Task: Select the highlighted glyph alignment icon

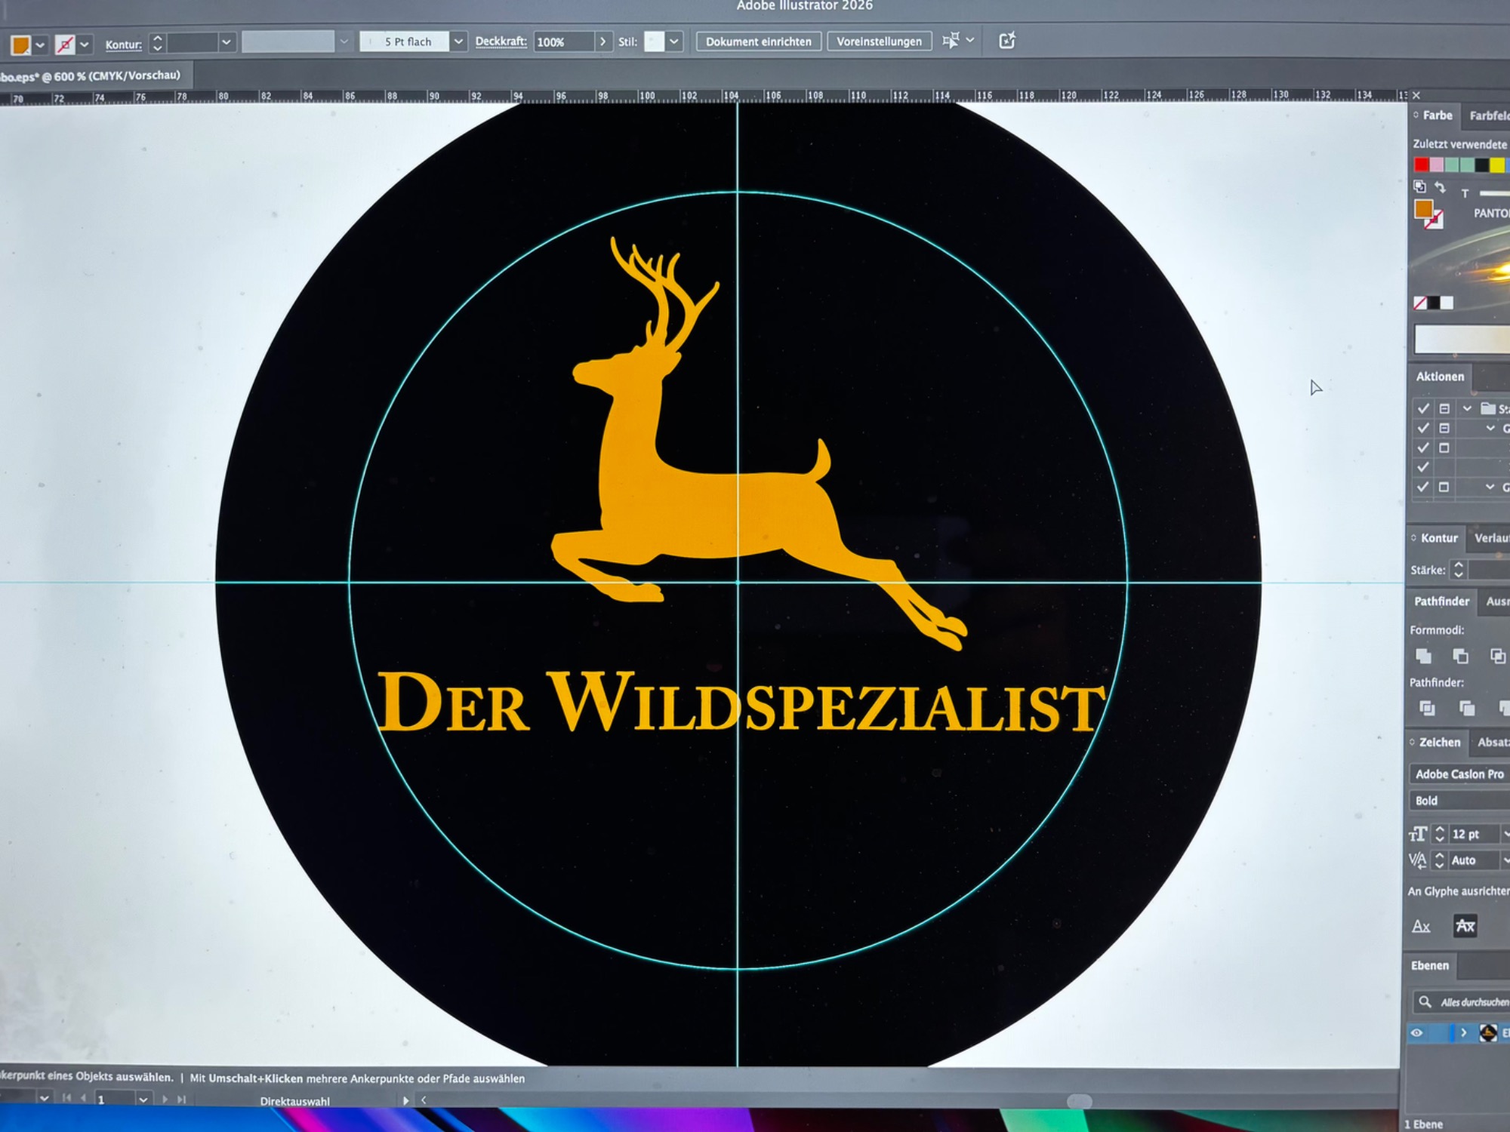Action: click(x=1465, y=926)
